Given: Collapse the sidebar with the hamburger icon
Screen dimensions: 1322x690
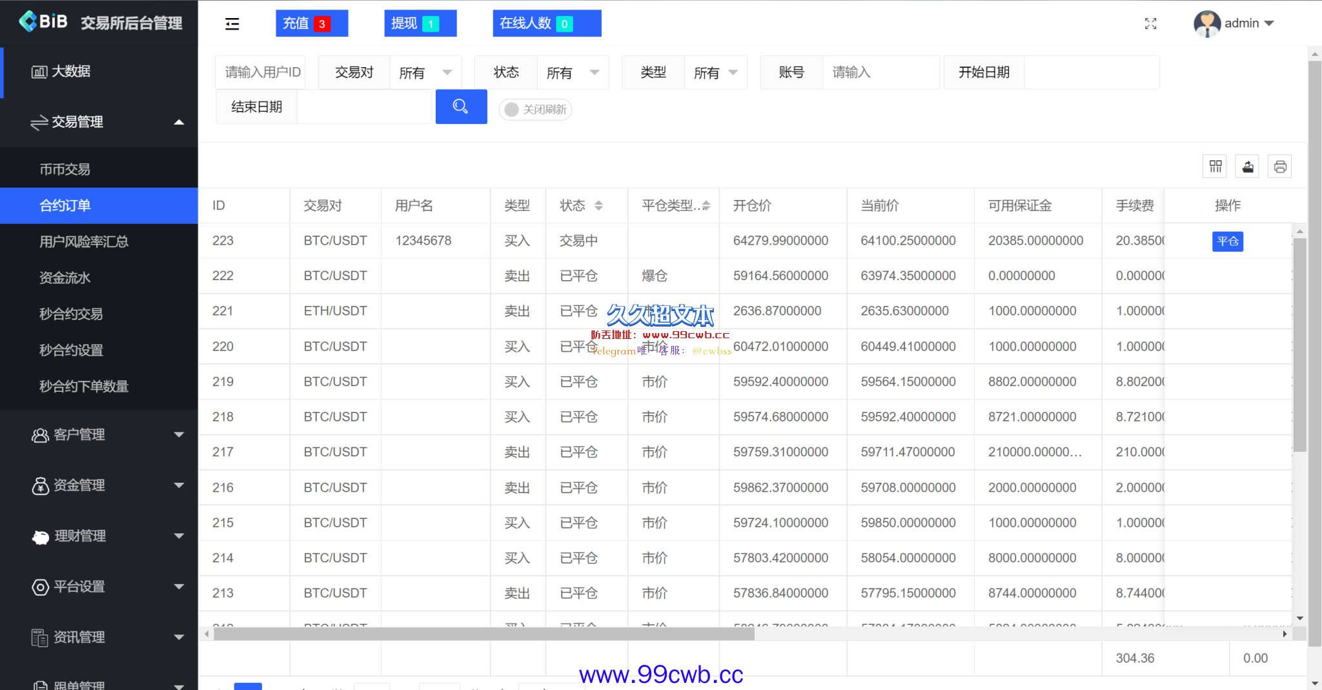Looking at the screenshot, I should coord(232,24).
